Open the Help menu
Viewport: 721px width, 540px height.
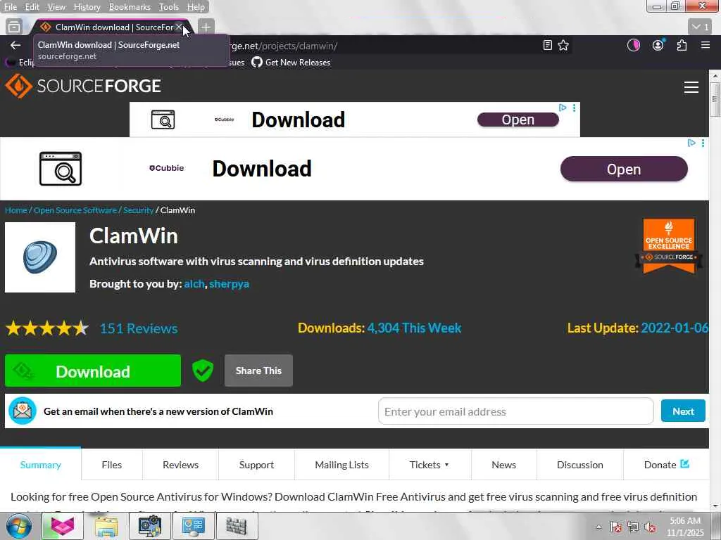[196, 7]
